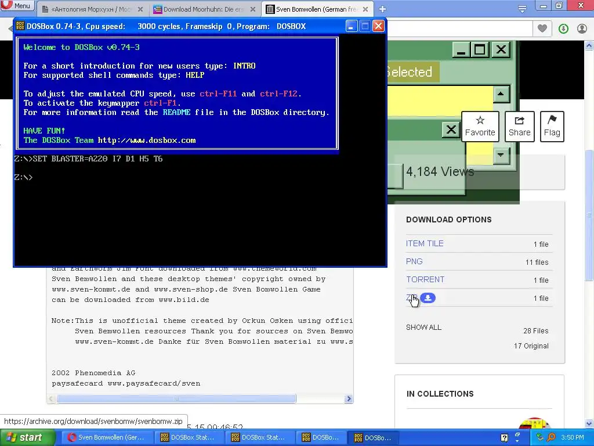The height and width of the screenshot is (446, 594).
Task: Click the page scrollbar up arrow
Action: (589, 46)
